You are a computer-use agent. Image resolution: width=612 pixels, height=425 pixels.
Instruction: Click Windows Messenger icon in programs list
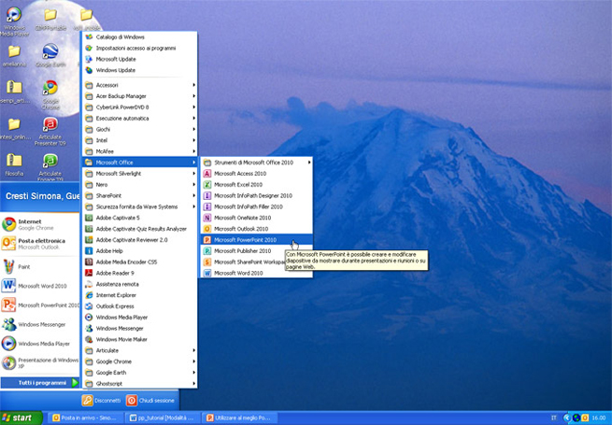pyautogui.click(x=89, y=328)
